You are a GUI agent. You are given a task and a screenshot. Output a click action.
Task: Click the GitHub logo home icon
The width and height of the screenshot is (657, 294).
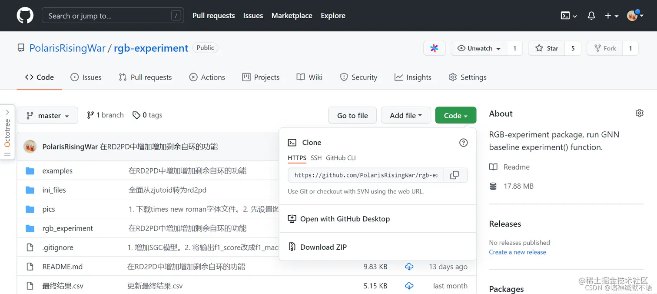coord(25,16)
